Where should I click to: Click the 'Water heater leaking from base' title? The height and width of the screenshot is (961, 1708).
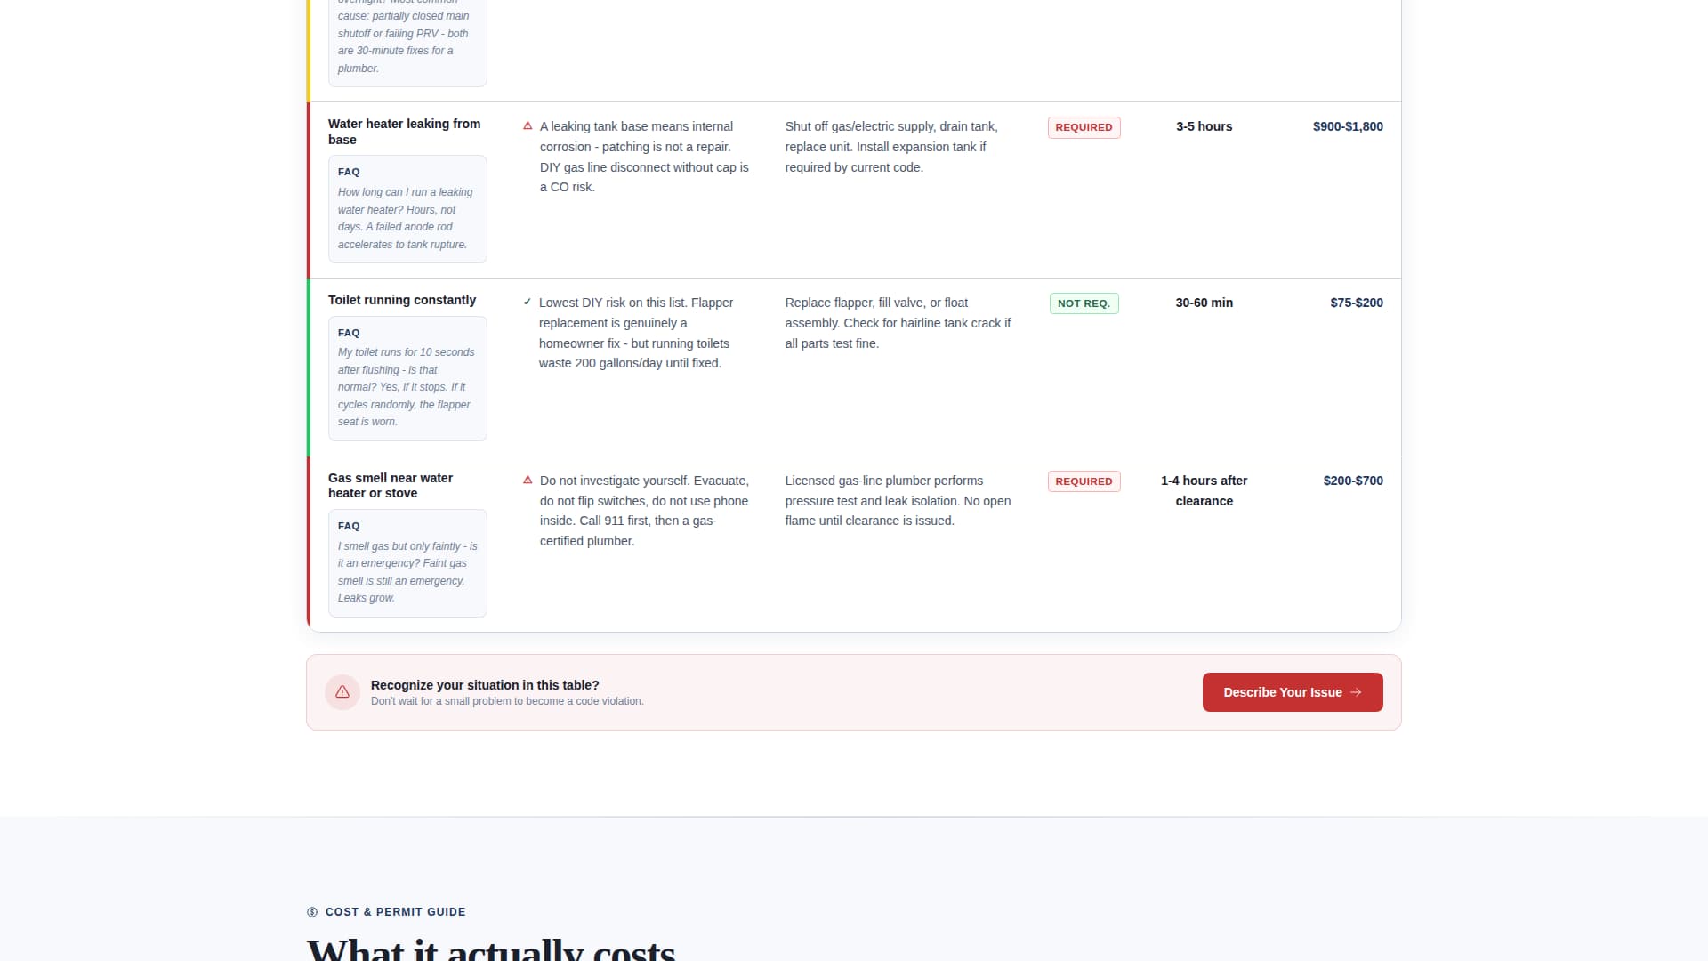[405, 132]
